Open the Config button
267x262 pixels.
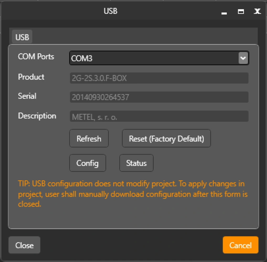pyautogui.click(x=87, y=163)
